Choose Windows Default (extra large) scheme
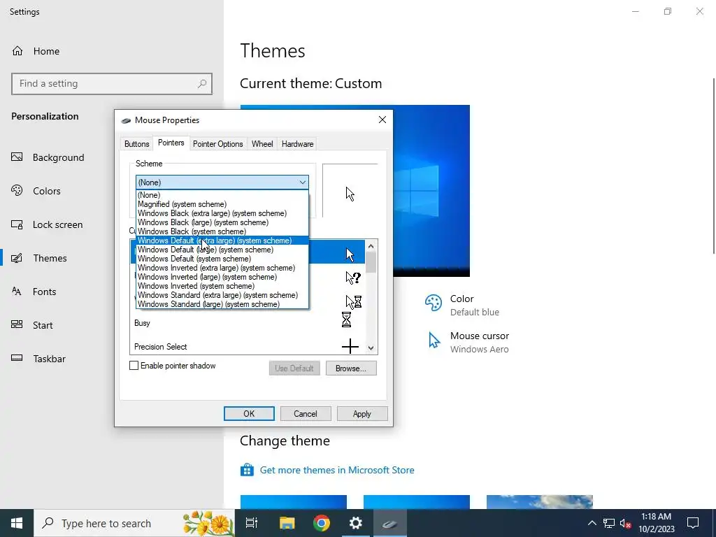 pos(222,241)
